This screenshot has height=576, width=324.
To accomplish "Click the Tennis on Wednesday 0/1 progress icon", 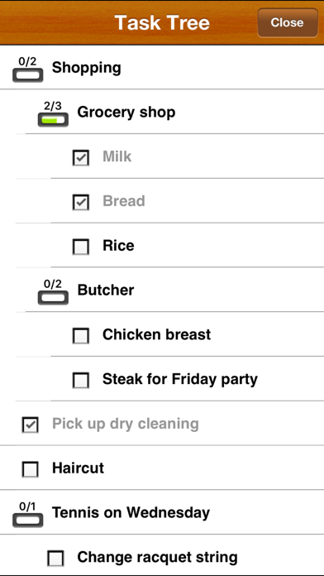I will coord(28,514).
